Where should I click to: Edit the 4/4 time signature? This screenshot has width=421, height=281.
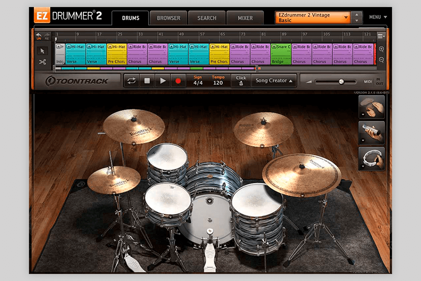198,83
